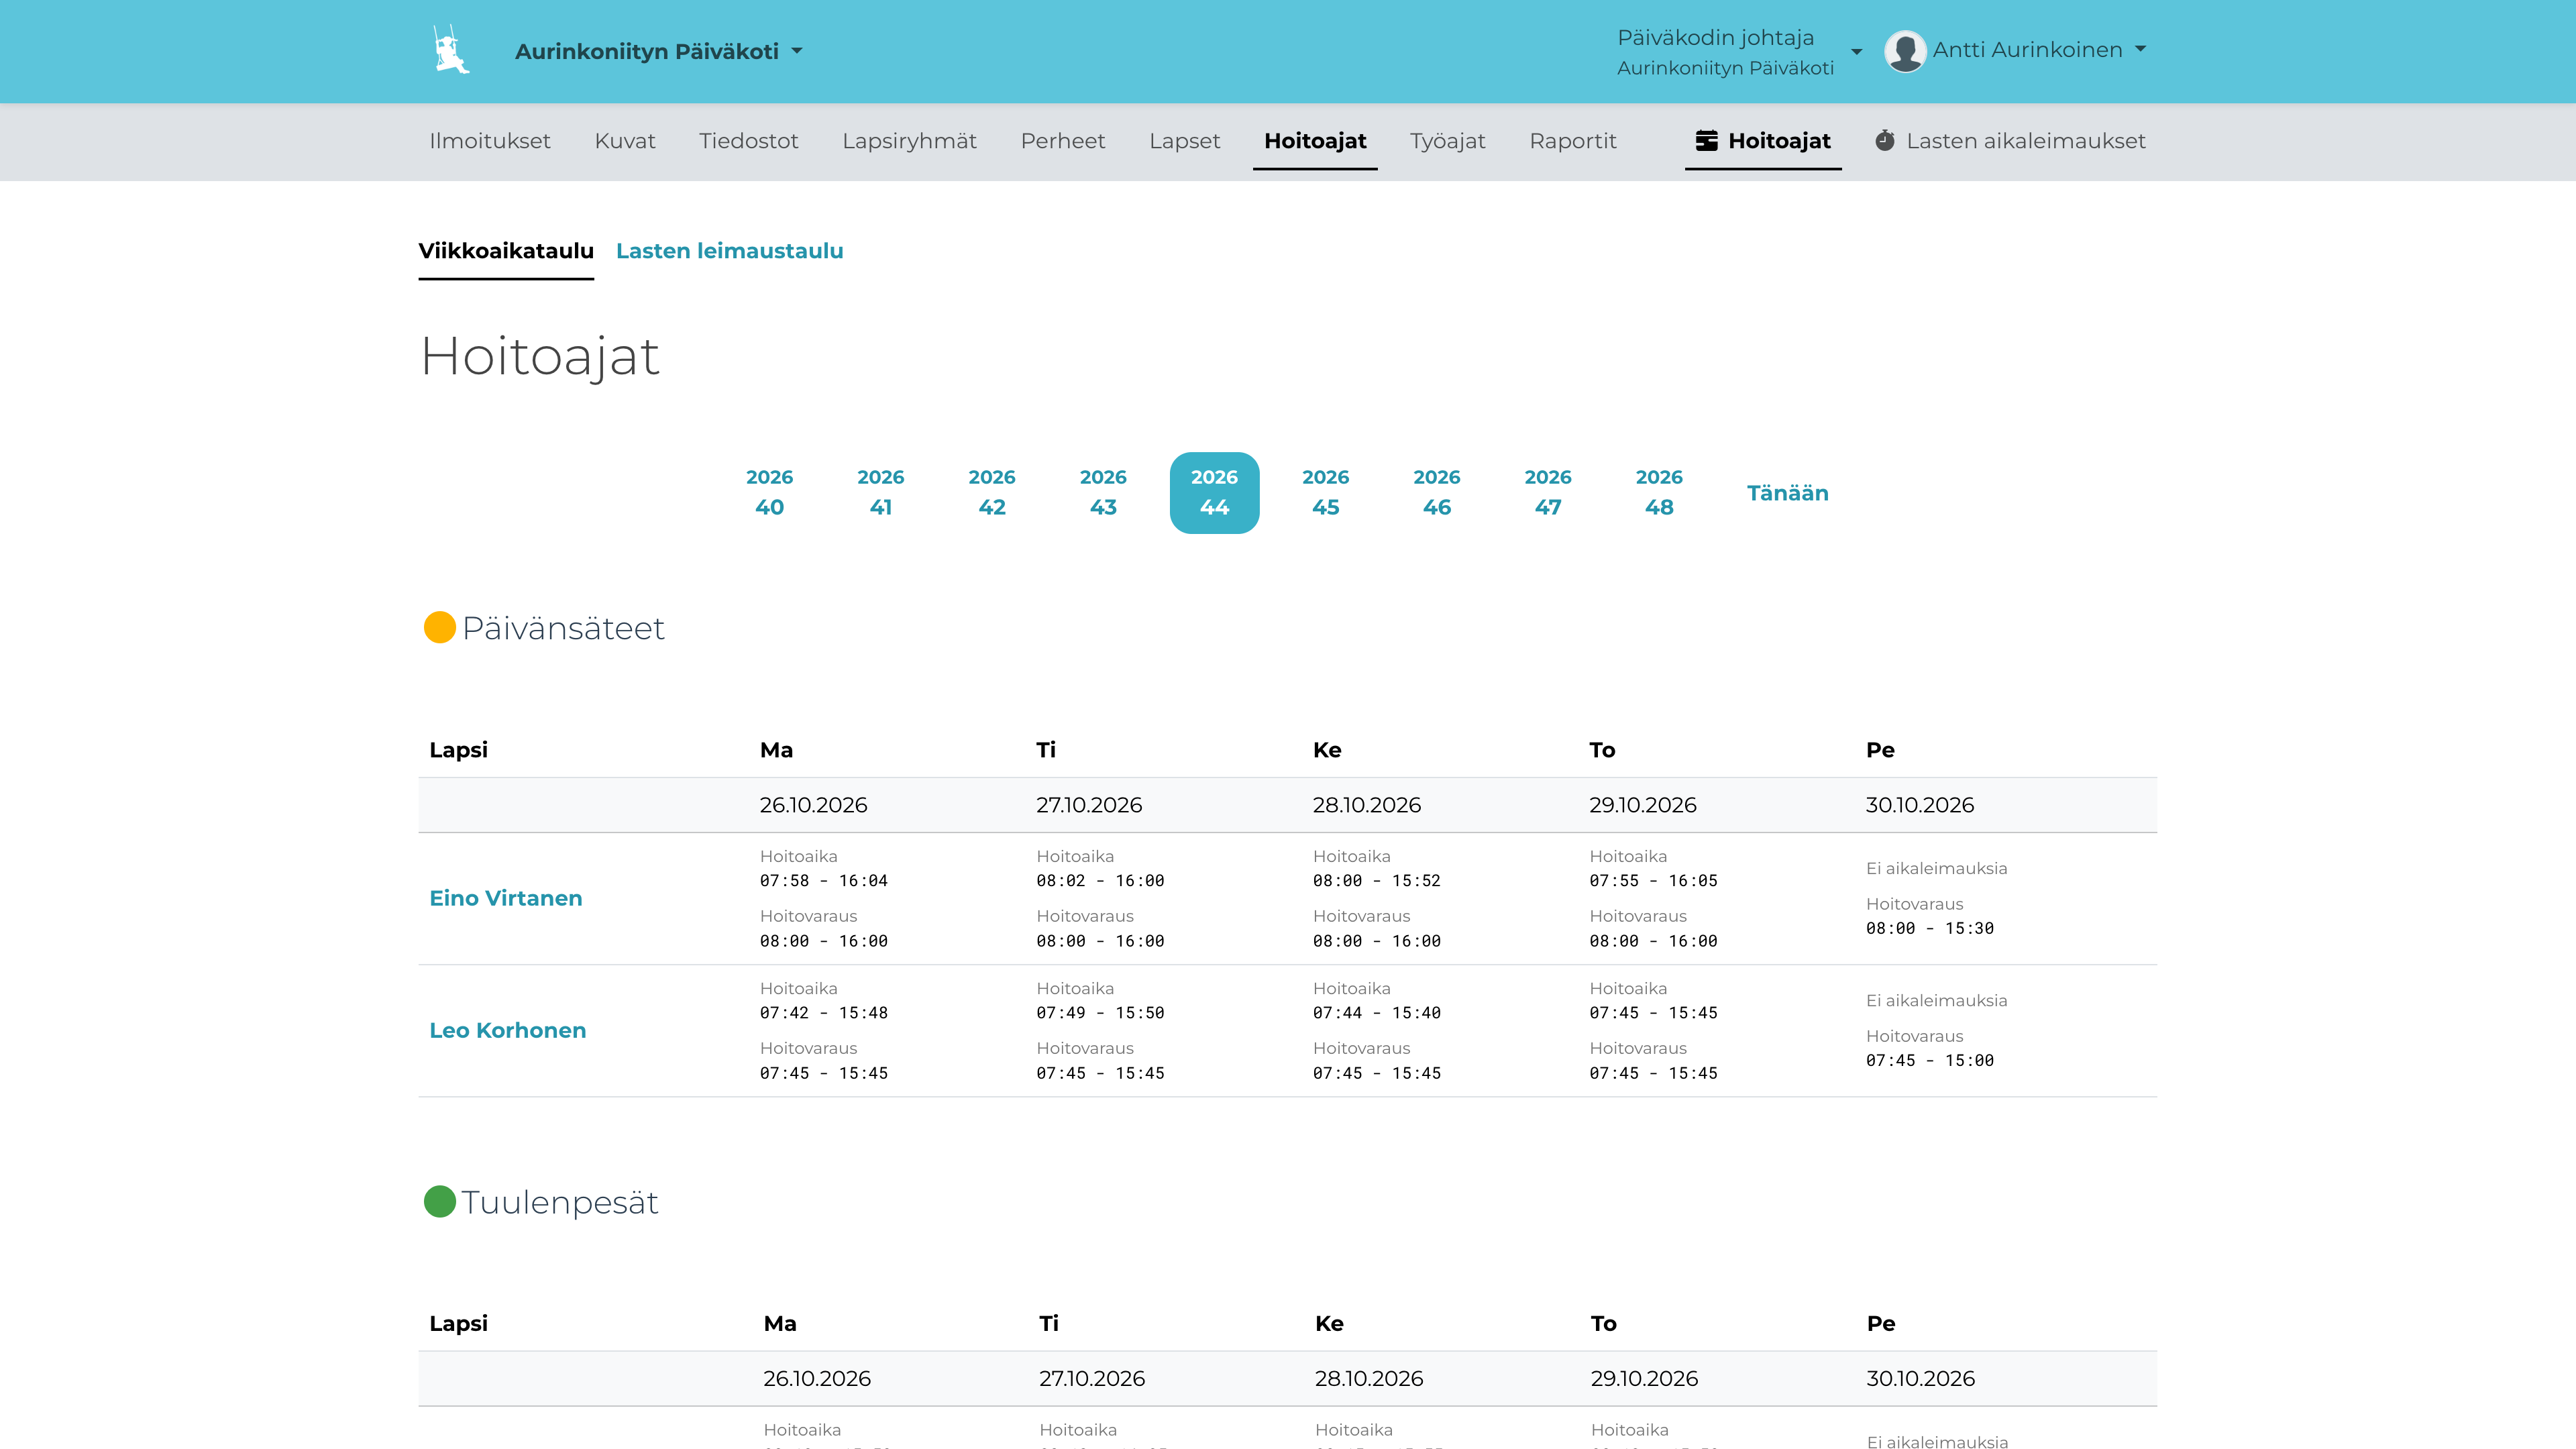This screenshot has height=1449, width=2576.
Task: Open Leo Korhonen's profile link
Action: click(x=508, y=1030)
